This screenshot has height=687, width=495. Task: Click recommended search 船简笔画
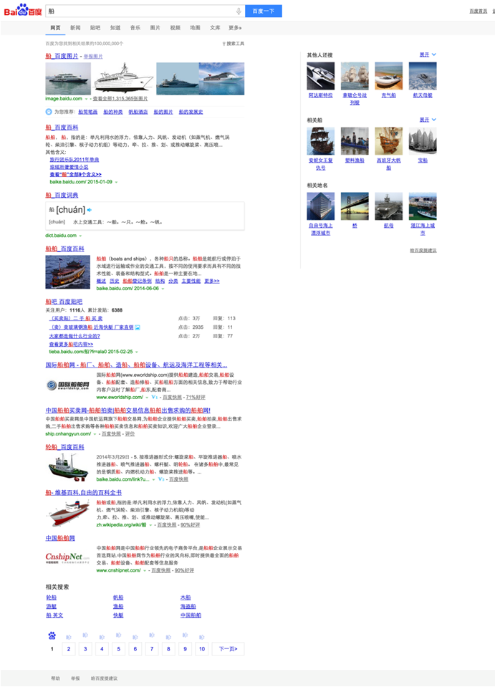88,112
